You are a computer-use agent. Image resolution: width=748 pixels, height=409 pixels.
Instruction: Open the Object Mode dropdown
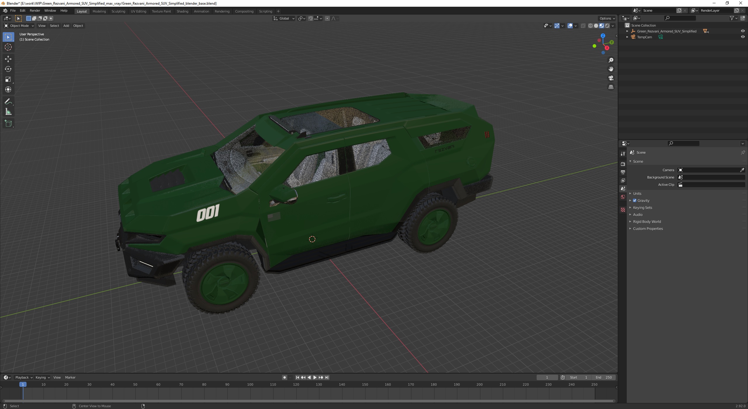pyautogui.click(x=19, y=26)
